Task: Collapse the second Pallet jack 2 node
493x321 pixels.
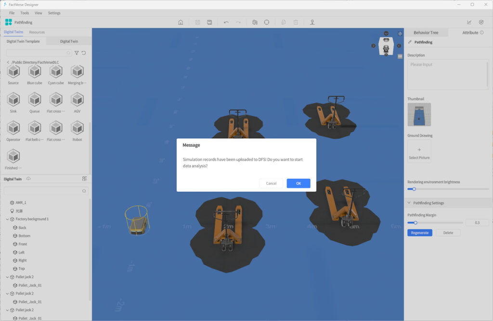Action: point(7,294)
